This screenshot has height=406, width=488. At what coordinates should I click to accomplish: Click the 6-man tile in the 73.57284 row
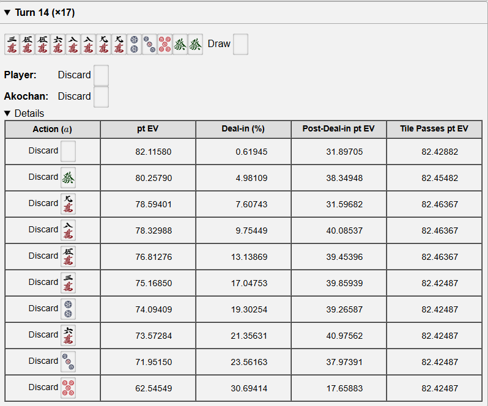click(68, 335)
